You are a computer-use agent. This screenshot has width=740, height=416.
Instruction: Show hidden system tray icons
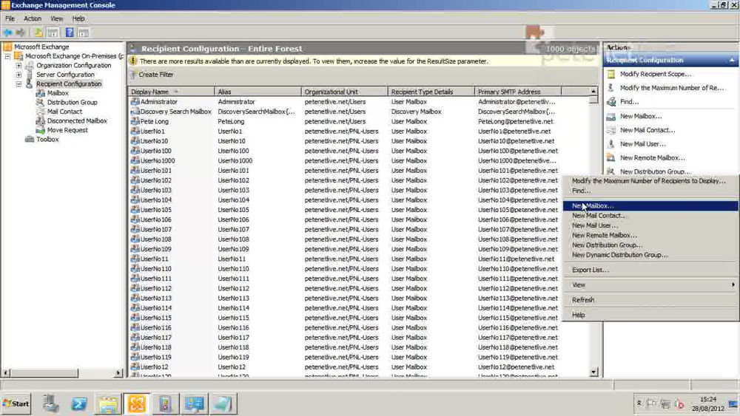click(x=639, y=403)
